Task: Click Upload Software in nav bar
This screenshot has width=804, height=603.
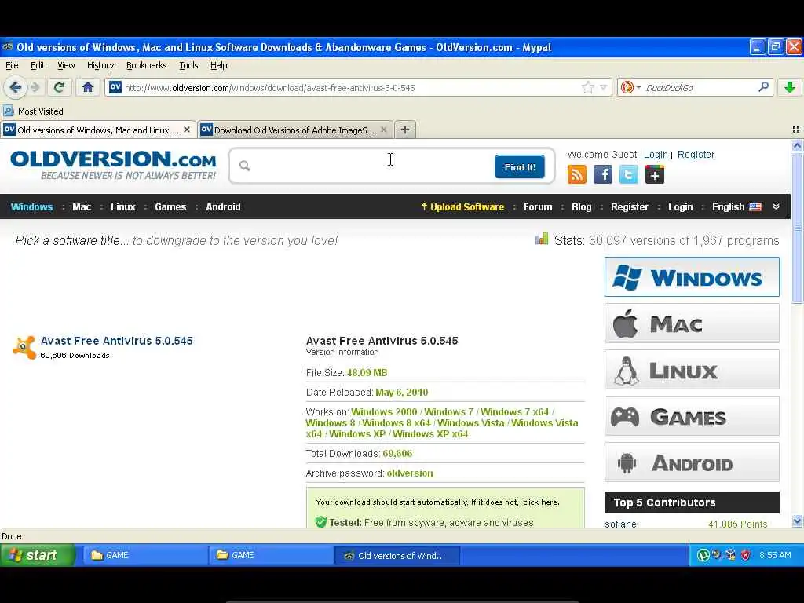Action: click(462, 206)
